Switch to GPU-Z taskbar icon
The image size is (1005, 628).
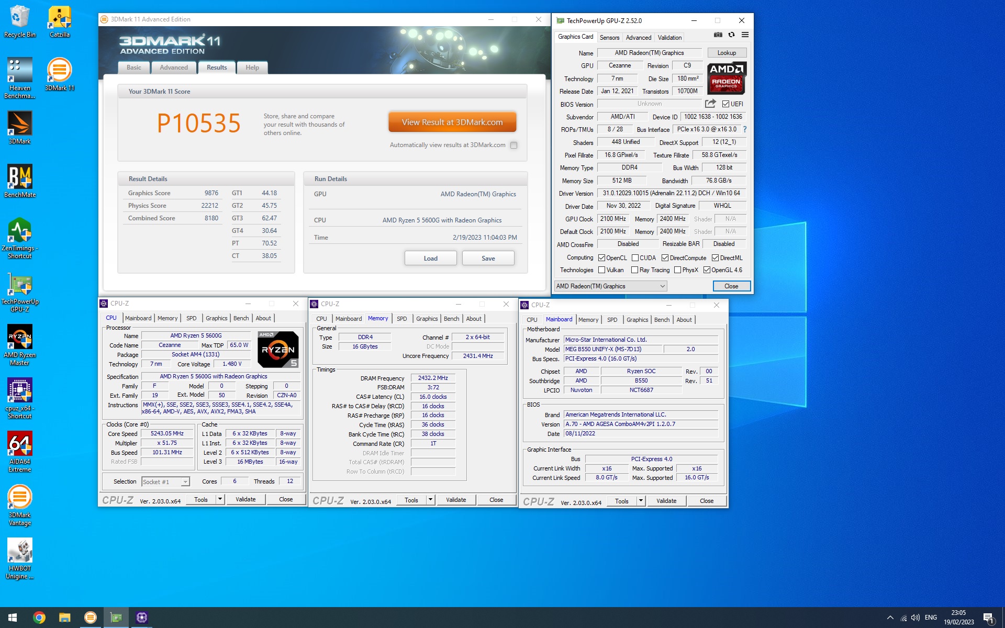(x=116, y=618)
